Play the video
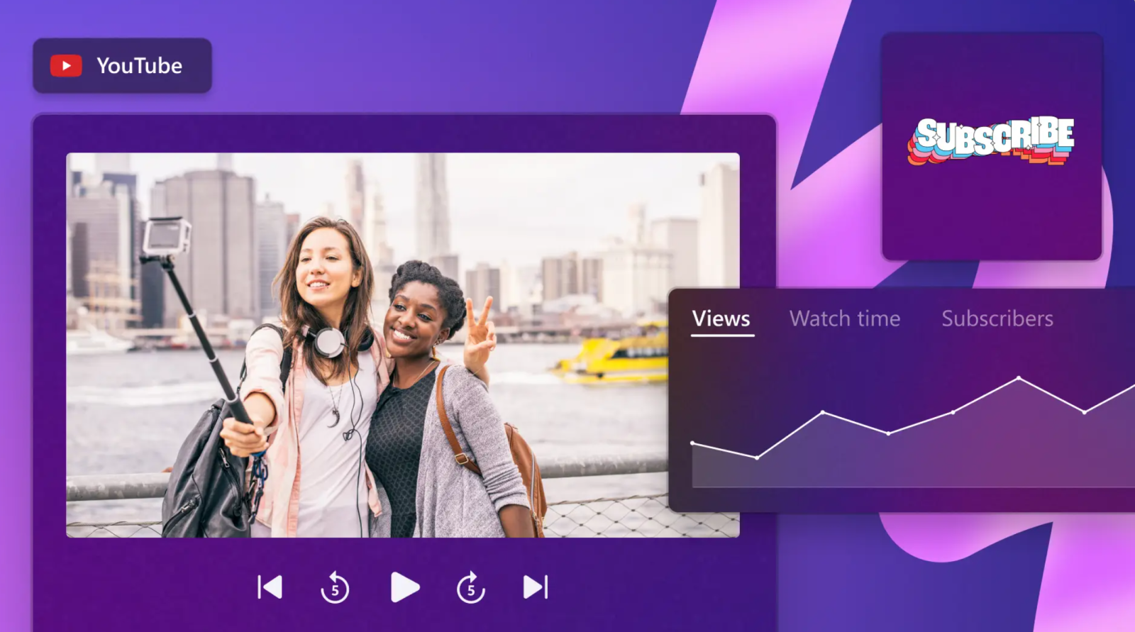Viewport: 1135px width, 632px height. [405, 587]
